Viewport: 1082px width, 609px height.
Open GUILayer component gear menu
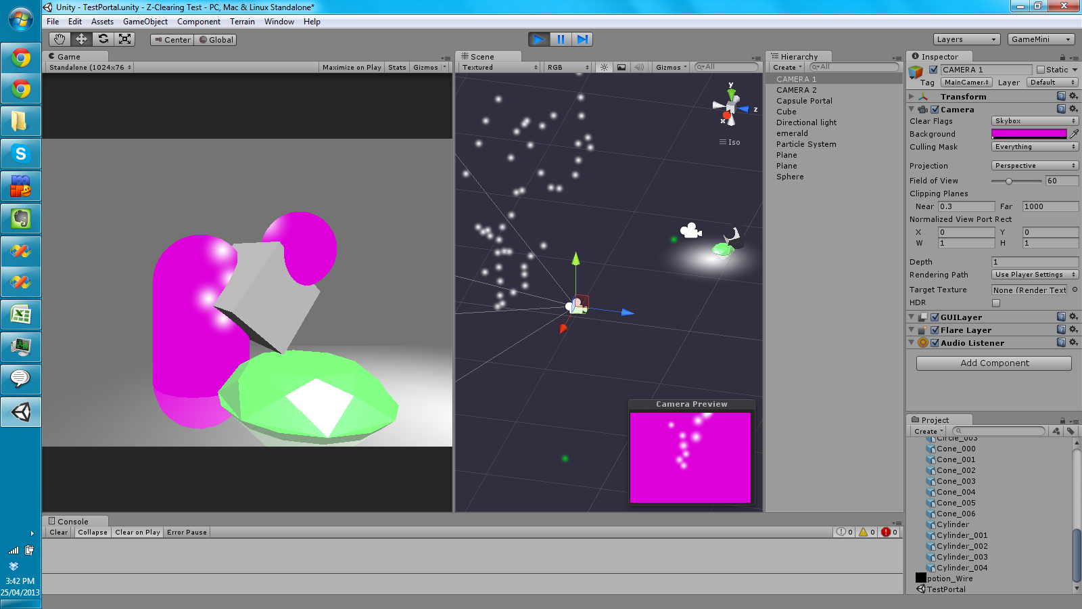[1073, 317]
